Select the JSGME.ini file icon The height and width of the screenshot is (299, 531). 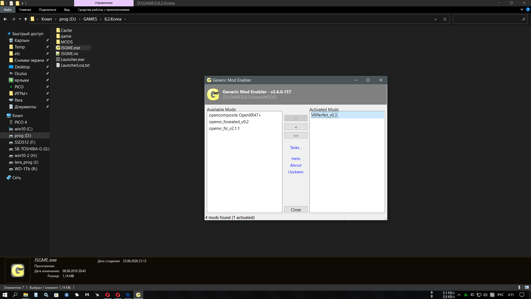58,53
